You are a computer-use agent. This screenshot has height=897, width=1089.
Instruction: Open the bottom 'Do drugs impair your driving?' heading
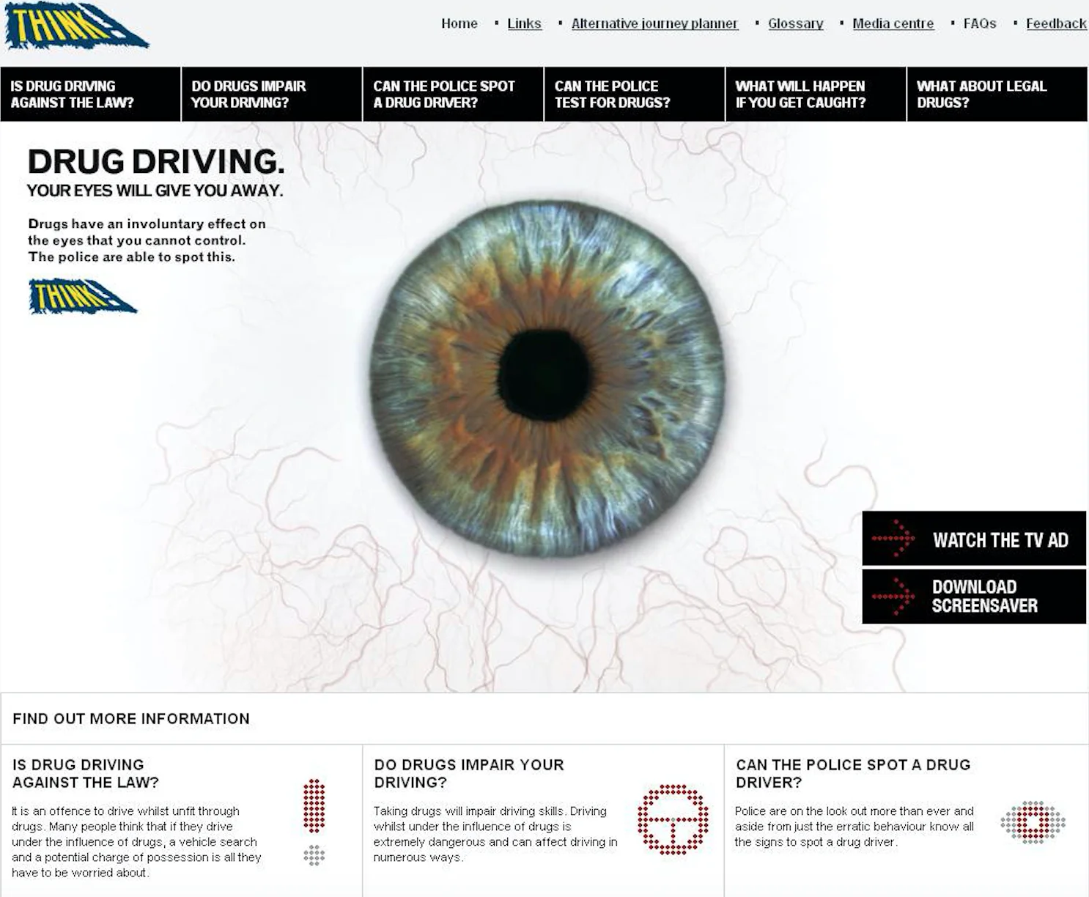pyautogui.click(x=469, y=773)
